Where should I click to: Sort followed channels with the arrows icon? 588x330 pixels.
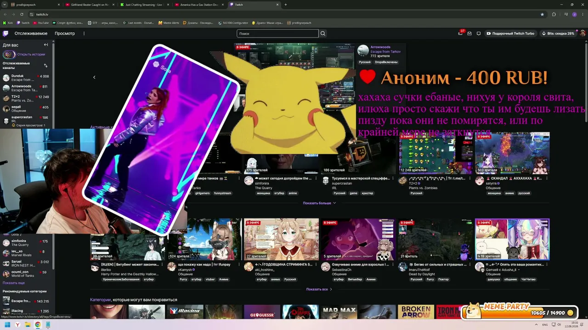[x=45, y=66]
